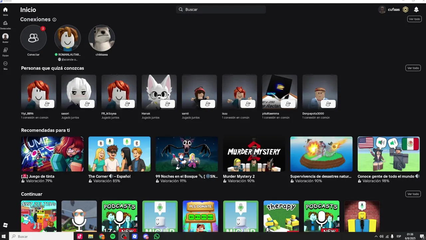Screen dimensions: 426x240
Task: Open TikTok from the taskbar
Action: [80, 236]
